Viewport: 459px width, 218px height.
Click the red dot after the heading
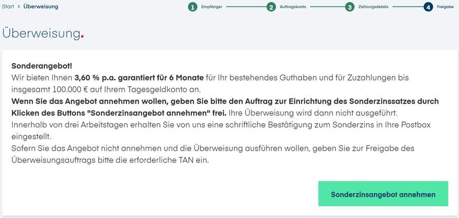tap(82, 37)
